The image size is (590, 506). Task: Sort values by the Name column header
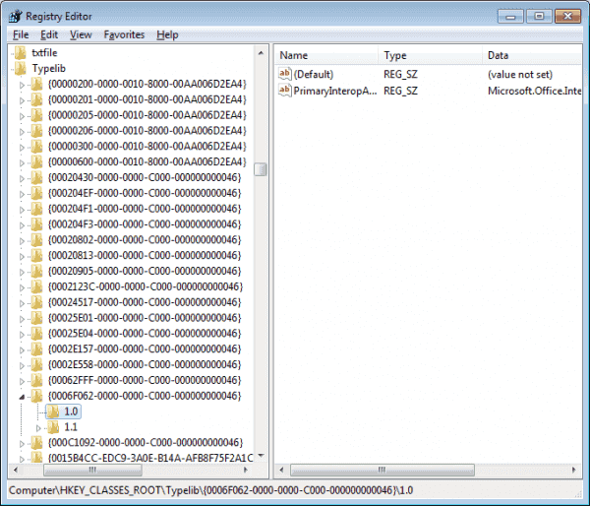pyautogui.click(x=326, y=55)
